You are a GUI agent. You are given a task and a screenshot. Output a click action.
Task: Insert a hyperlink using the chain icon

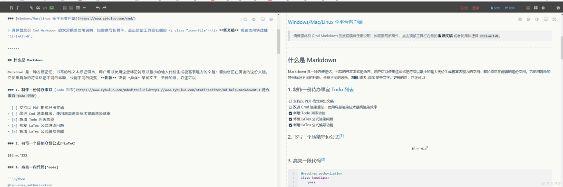tap(31, 8)
